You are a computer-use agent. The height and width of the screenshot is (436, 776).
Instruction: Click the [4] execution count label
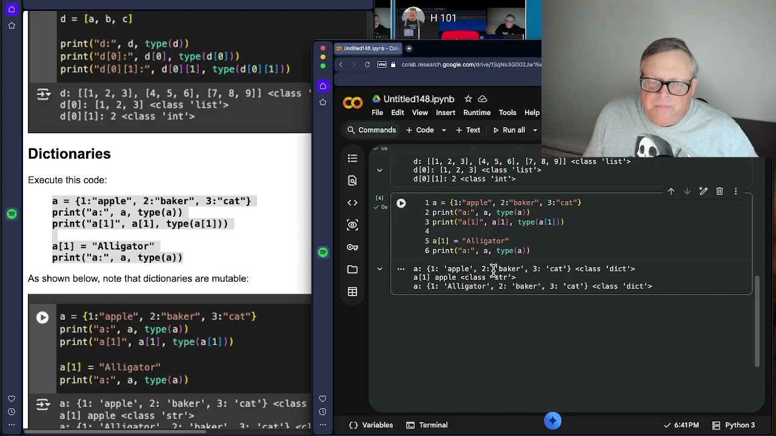tap(380, 198)
